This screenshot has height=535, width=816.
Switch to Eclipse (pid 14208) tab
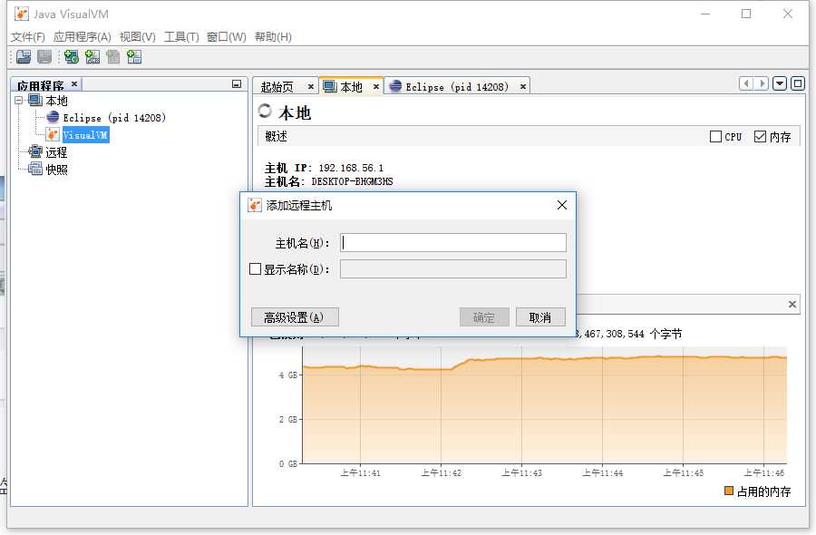point(457,87)
